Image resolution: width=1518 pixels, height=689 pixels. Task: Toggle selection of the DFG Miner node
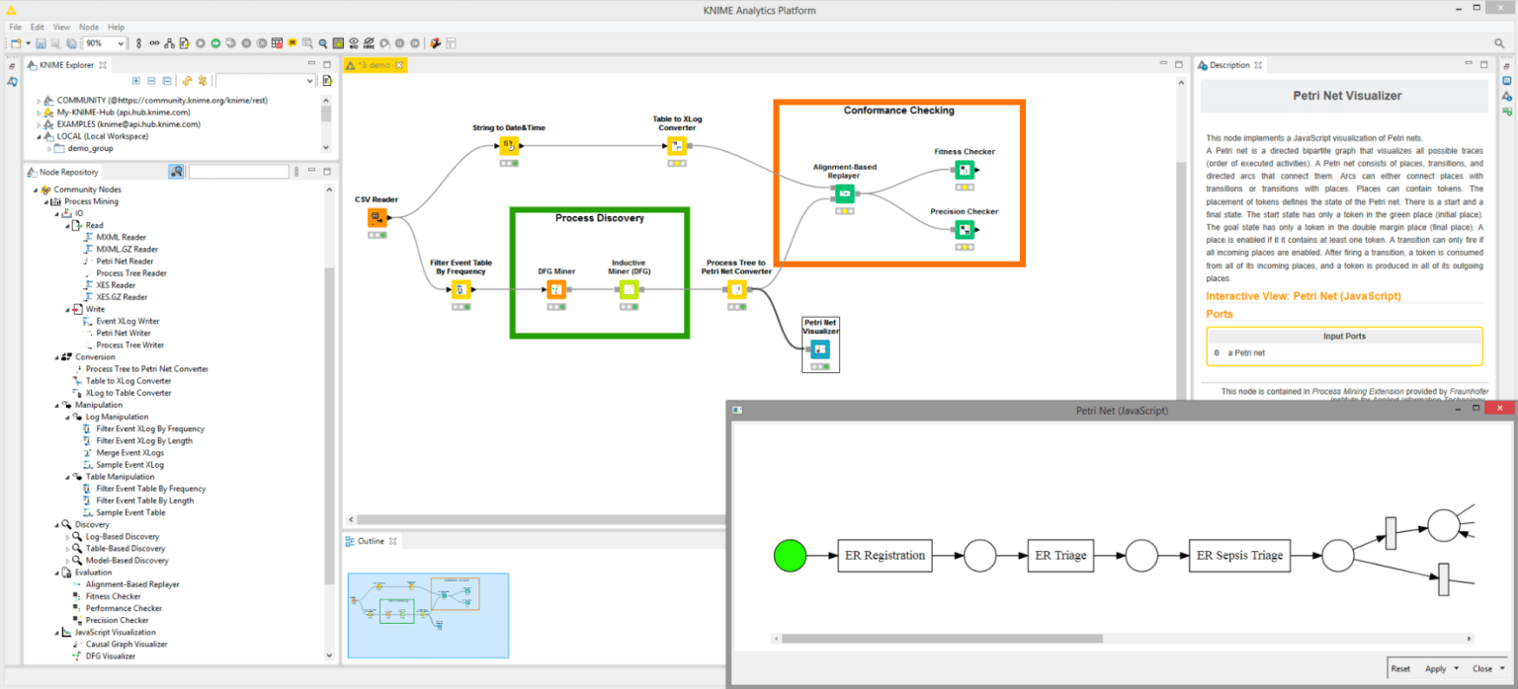[558, 289]
